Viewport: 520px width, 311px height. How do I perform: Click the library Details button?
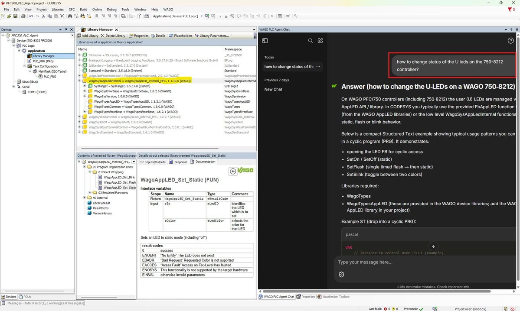[x=158, y=36]
